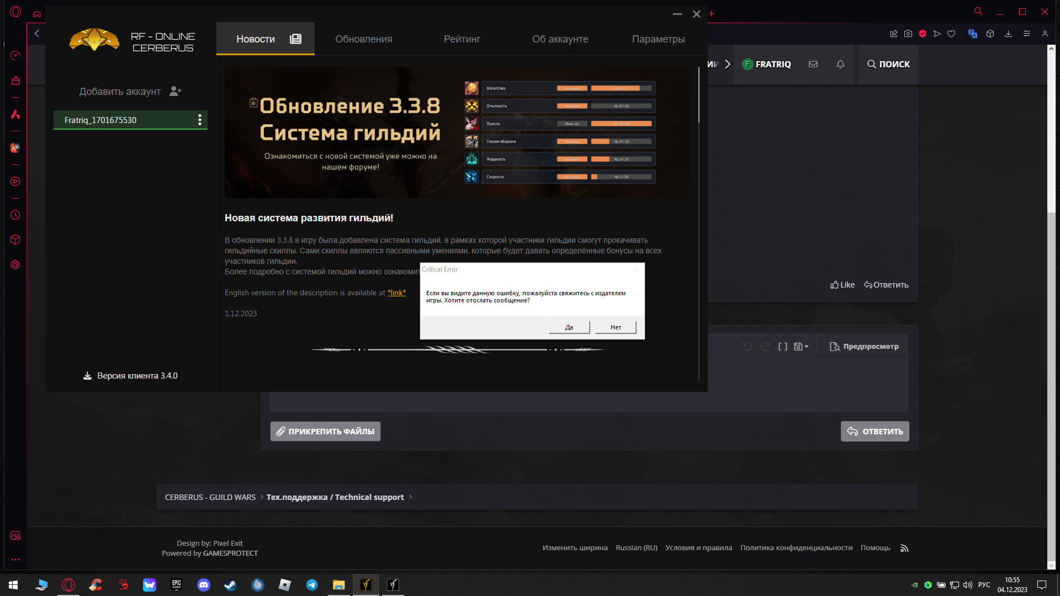This screenshot has height=596, width=1060.
Task: Open the English description *link*
Action: [396, 292]
